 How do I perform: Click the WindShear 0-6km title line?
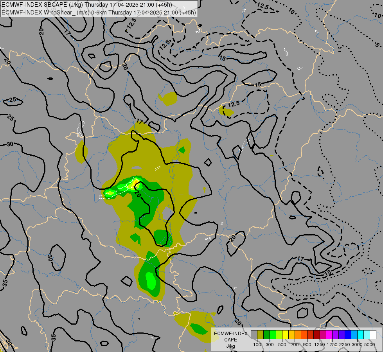point(99,13)
